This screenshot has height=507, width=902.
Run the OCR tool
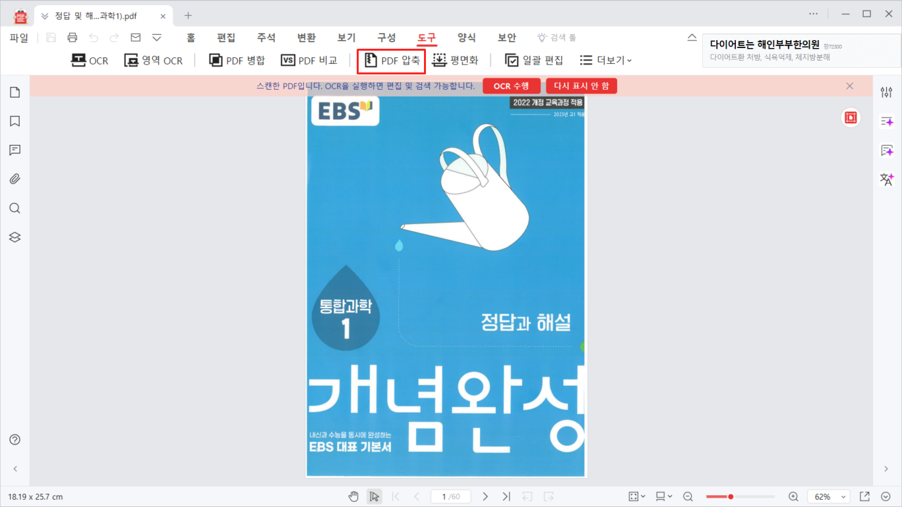[x=90, y=61]
